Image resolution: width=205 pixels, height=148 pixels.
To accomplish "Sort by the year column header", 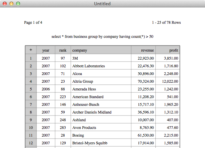I will pyautogui.click(x=46, y=50).
